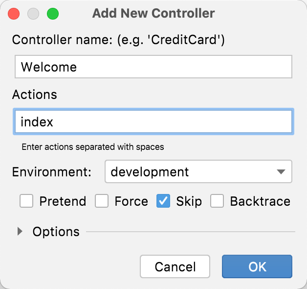Tick the Force checkbox
Viewport: 307px width, 289px height.
coord(102,201)
